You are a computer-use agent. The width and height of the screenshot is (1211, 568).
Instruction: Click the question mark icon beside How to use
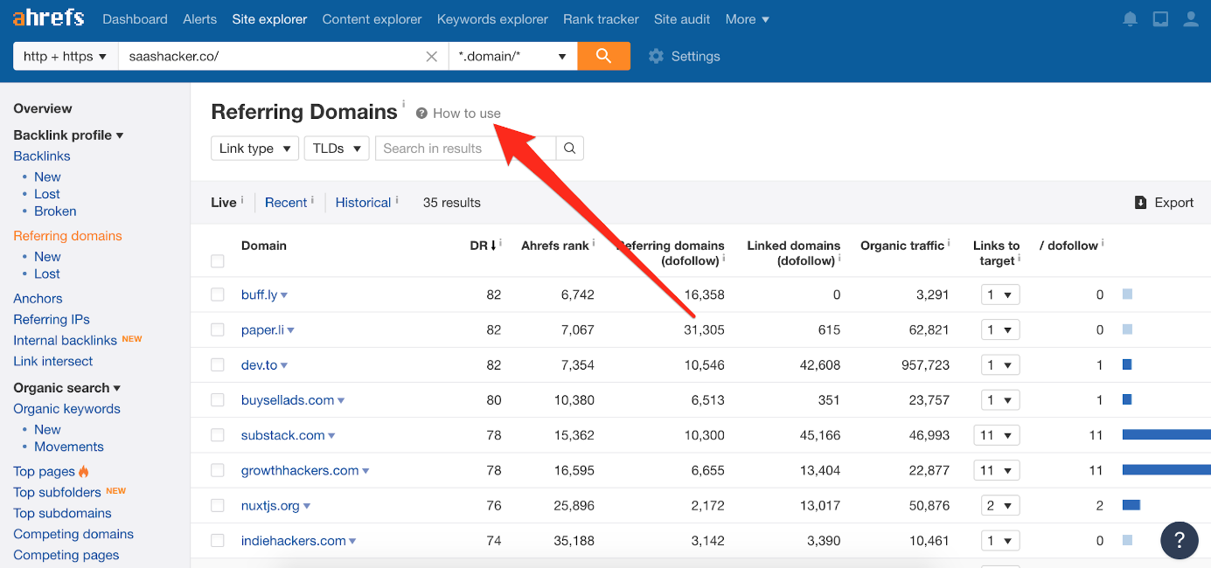click(x=421, y=113)
